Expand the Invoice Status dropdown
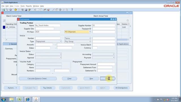This screenshot has height=102, width=181. 61,54
